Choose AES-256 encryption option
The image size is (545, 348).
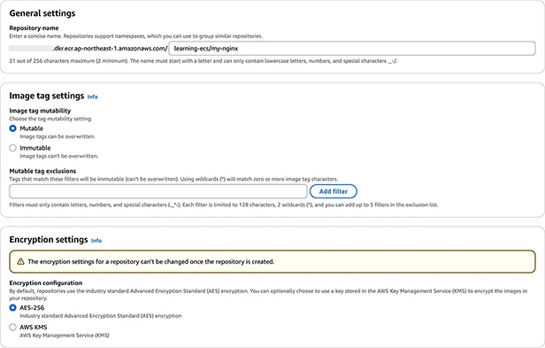[13, 307]
